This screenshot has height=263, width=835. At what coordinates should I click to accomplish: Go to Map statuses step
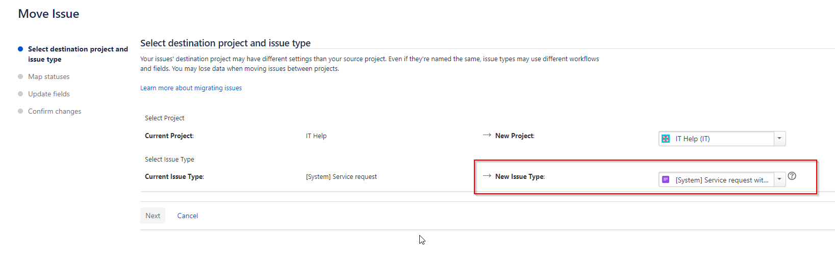pos(49,76)
